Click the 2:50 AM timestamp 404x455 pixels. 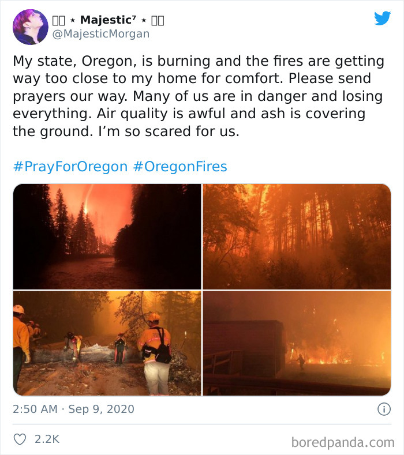pyautogui.click(x=35, y=409)
